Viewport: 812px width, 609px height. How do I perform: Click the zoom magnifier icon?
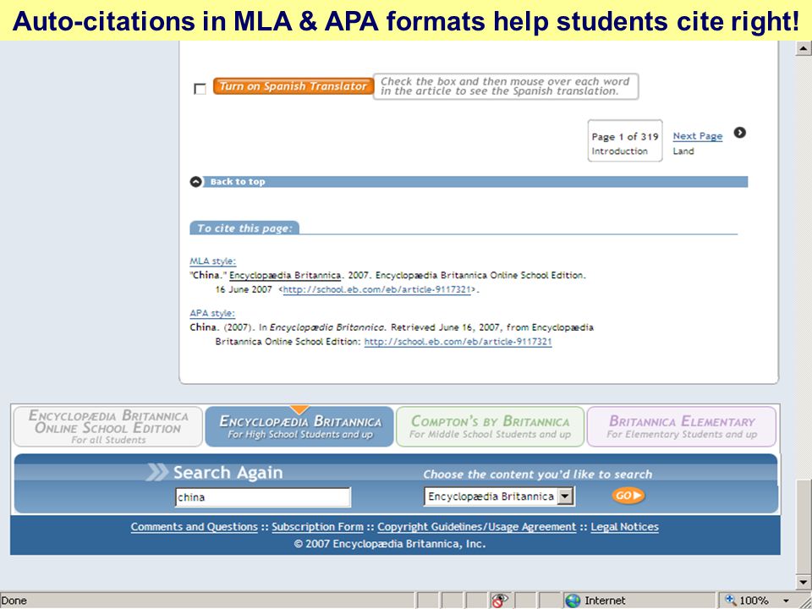(x=730, y=601)
